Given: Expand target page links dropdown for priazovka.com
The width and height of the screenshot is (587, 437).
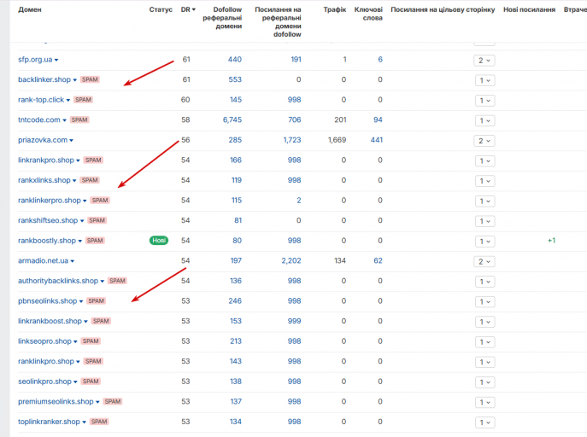Looking at the screenshot, I should coord(484,141).
